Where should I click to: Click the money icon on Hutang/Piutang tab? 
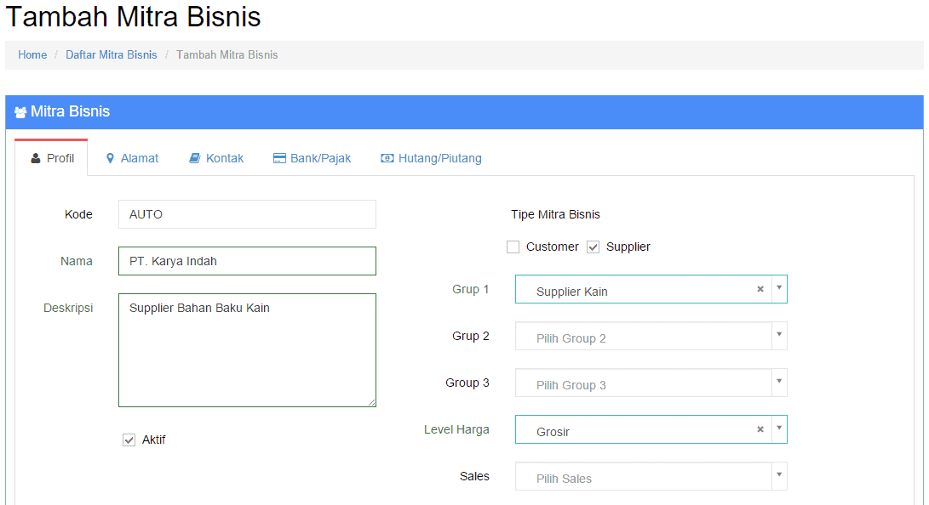[x=387, y=158]
